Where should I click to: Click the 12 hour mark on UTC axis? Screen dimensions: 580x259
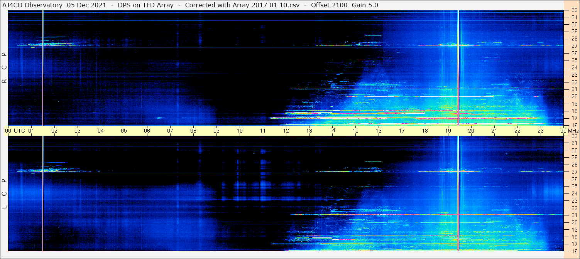[286, 131]
